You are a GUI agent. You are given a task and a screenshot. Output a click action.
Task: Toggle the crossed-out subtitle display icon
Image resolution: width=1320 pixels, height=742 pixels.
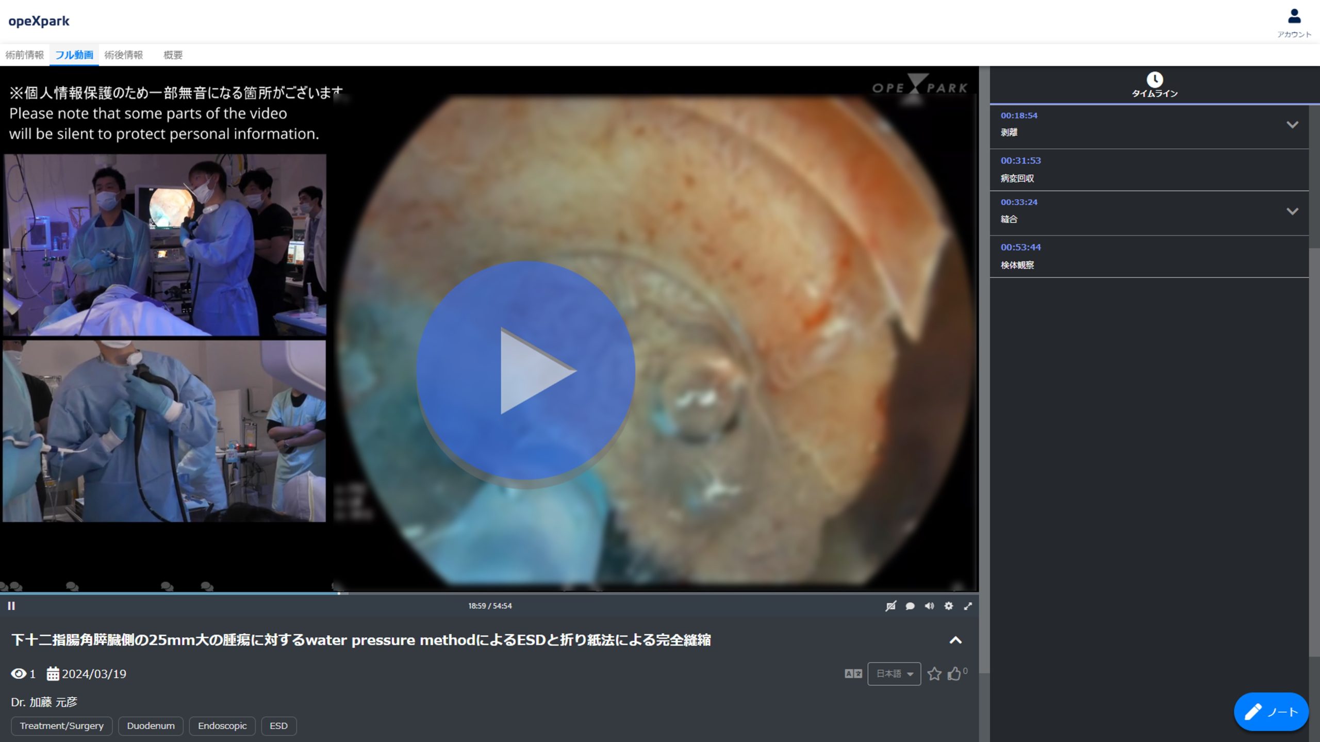(x=890, y=606)
